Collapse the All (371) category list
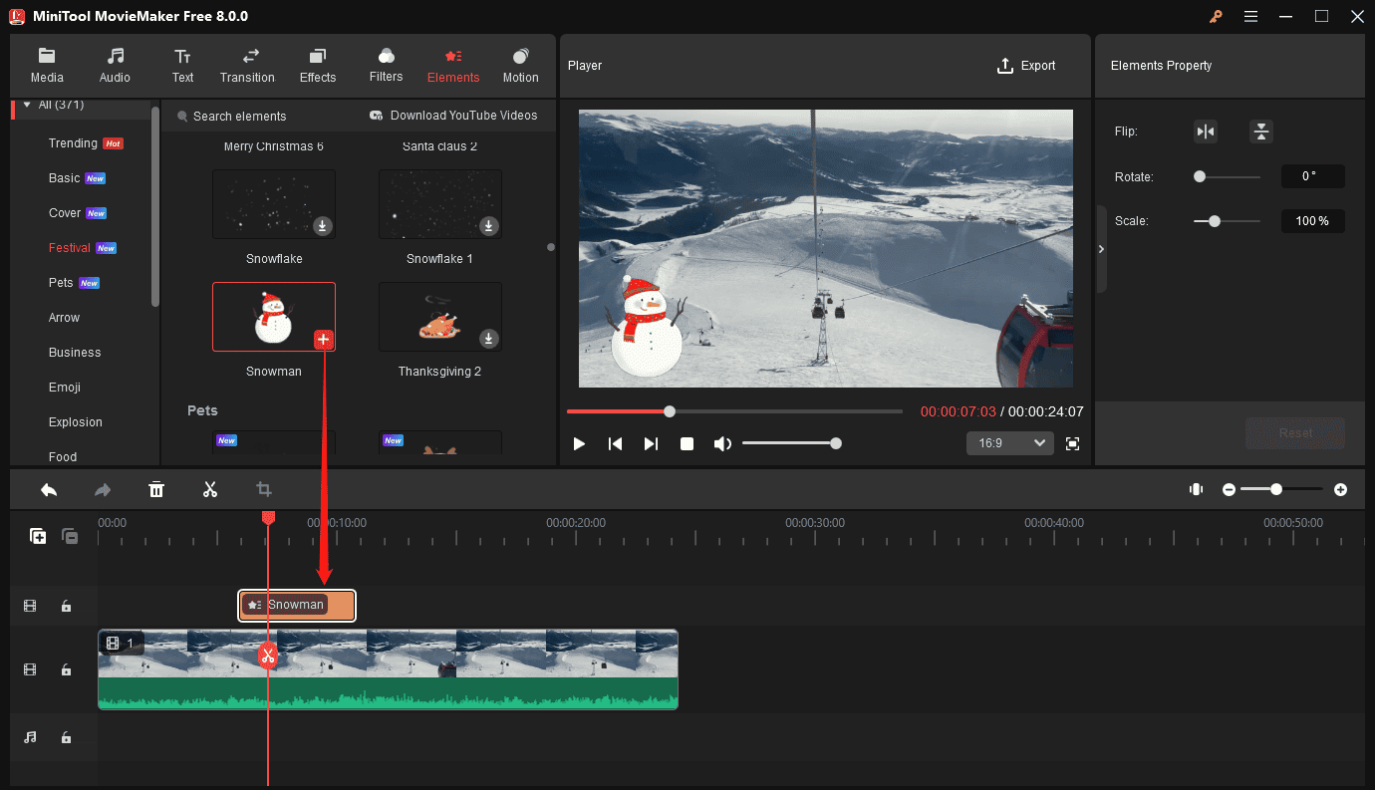 point(27,105)
